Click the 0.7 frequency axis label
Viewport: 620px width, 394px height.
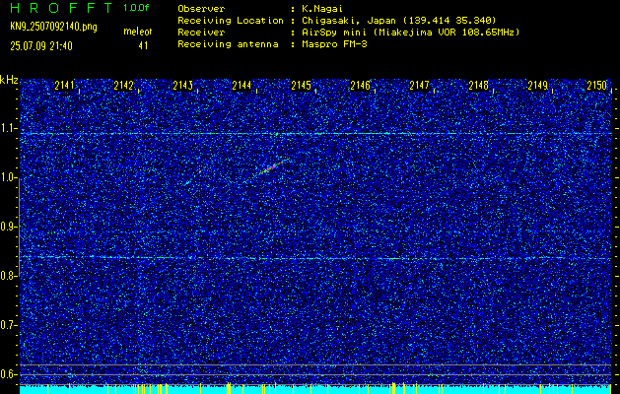tap(8, 325)
